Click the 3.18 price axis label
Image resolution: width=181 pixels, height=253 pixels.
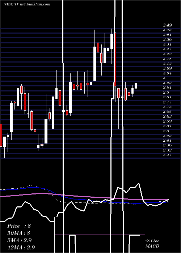pos(167,59)
